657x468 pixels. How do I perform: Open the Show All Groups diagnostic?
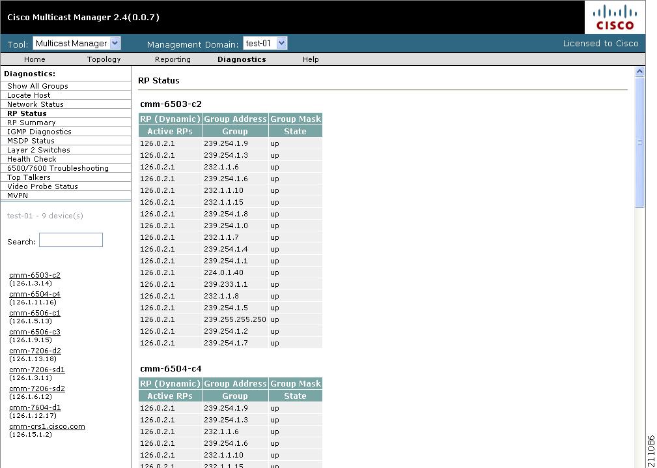point(38,85)
